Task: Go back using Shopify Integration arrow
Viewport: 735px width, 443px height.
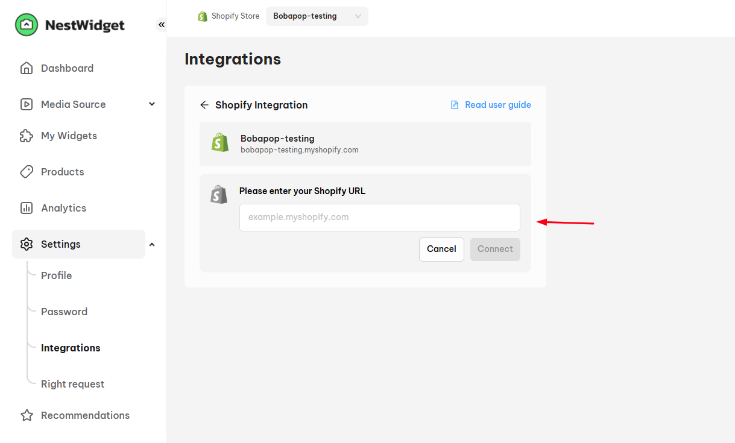Action: coord(204,105)
